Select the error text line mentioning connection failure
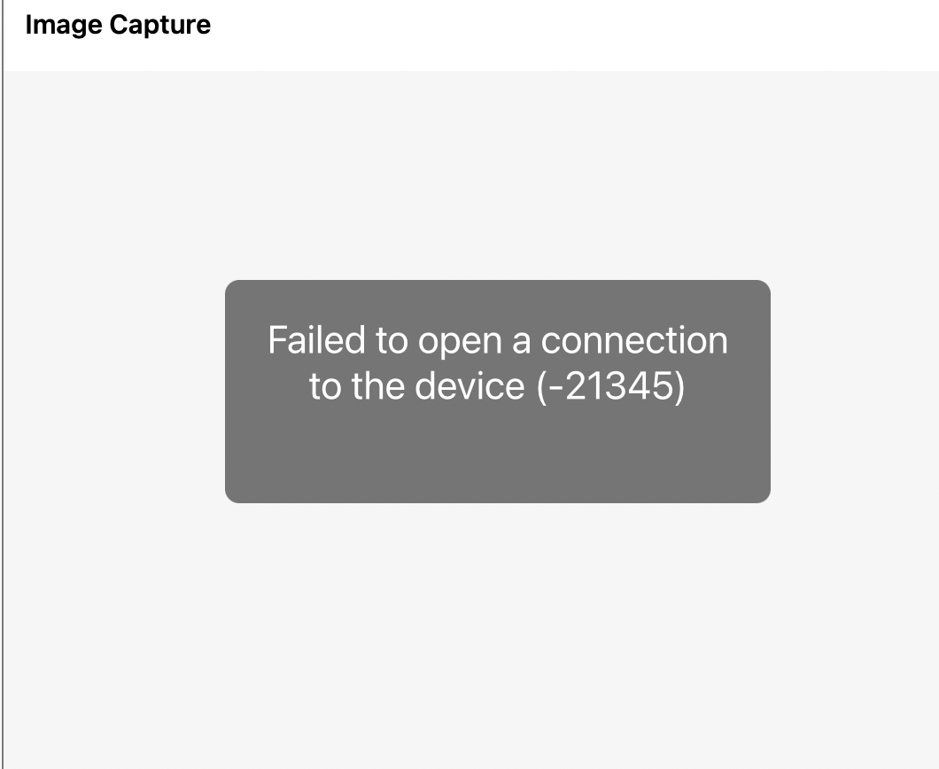Screen dimensions: 939x769 pyautogui.click(x=498, y=339)
